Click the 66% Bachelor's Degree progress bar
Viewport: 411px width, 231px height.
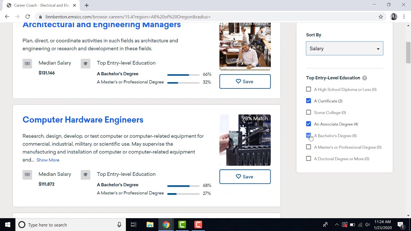(x=183, y=75)
